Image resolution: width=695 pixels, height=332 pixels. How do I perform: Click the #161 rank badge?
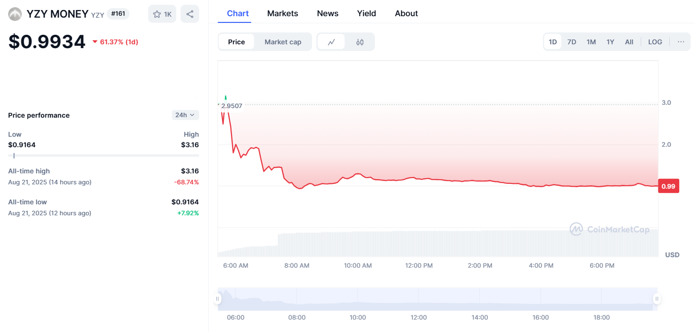(x=118, y=14)
